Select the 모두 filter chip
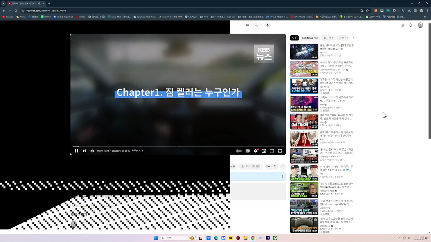The width and height of the screenshot is (431, 242). [295, 38]
